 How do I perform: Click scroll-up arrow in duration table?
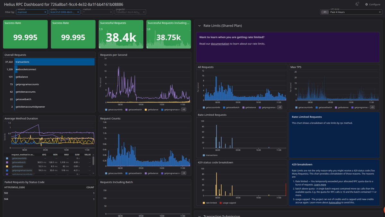tap(93, 155)
